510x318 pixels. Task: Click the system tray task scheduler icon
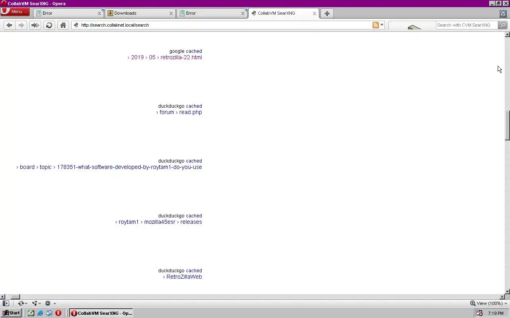[x=479, y=313]
